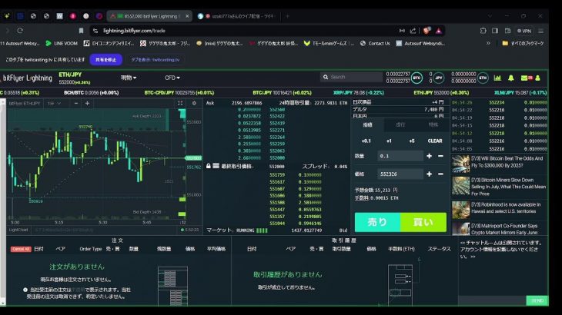
Task: Open the user account icon
Action: (537, 78)
